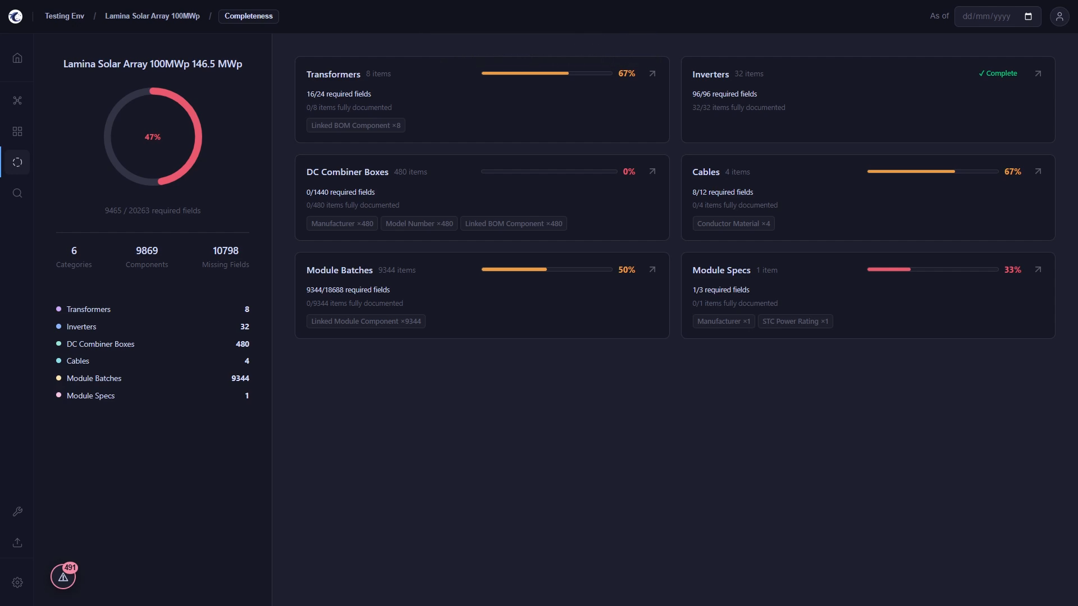Click the Model Number ×480 tag
The image size is (1078, 606).
tap(419, 224)
